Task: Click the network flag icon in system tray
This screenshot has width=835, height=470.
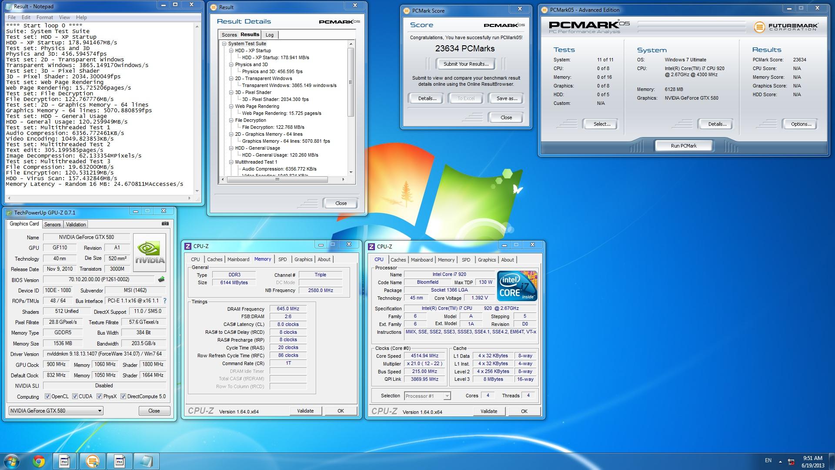Action: click(791, 461)
